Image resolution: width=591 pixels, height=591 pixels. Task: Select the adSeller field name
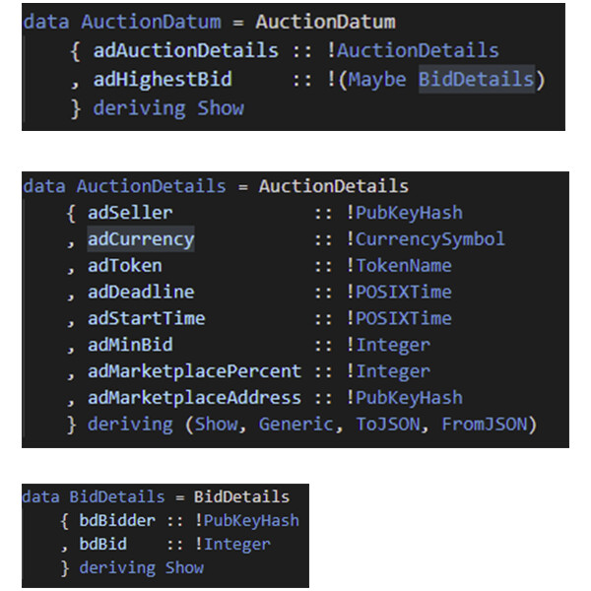(x=129, y=212)
